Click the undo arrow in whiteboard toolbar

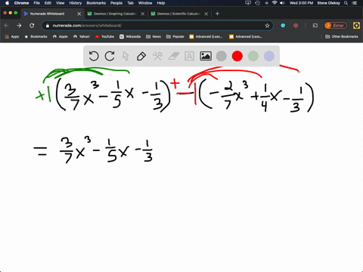coord(94,56)
